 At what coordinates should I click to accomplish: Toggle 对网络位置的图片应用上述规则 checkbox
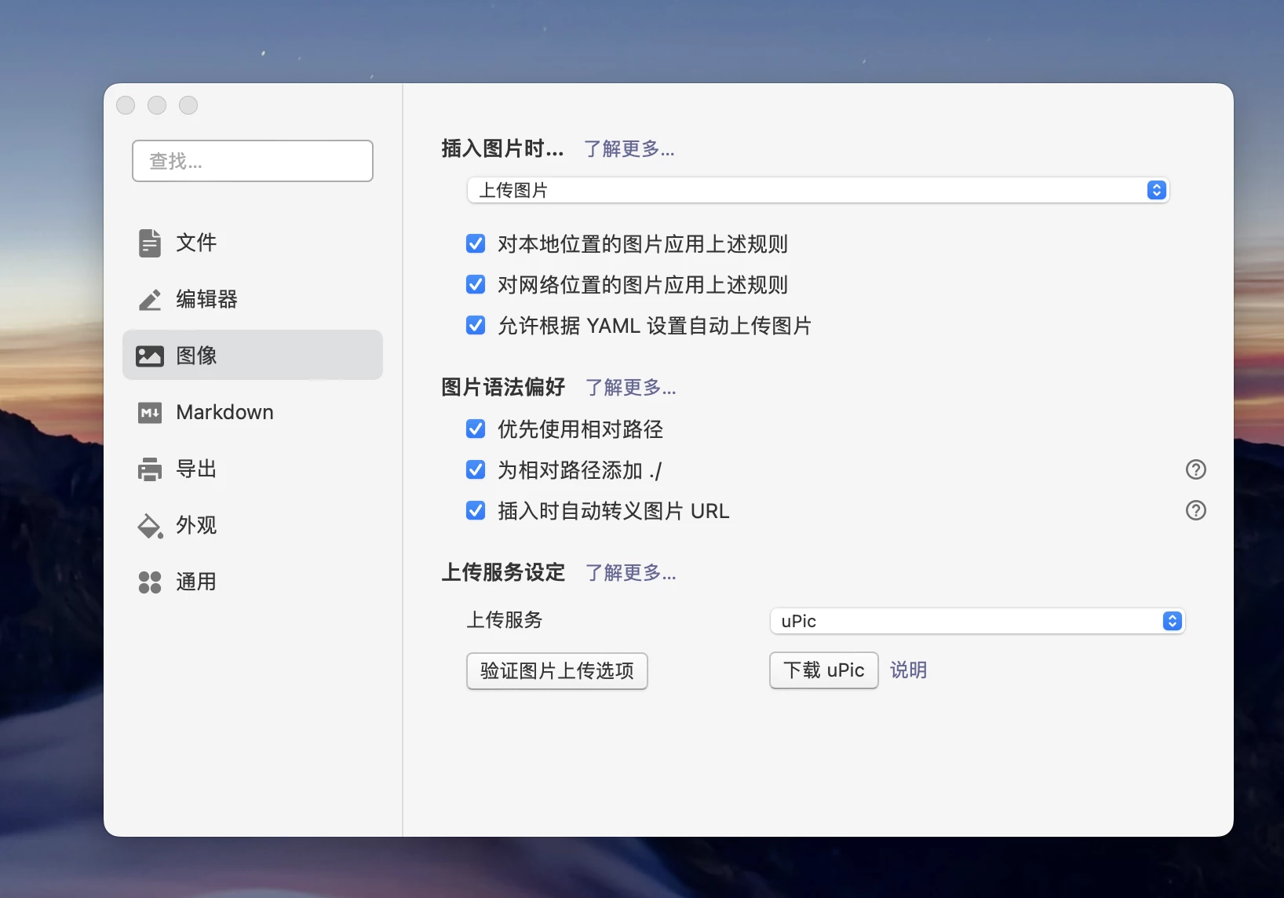click(x=476, y=284)
